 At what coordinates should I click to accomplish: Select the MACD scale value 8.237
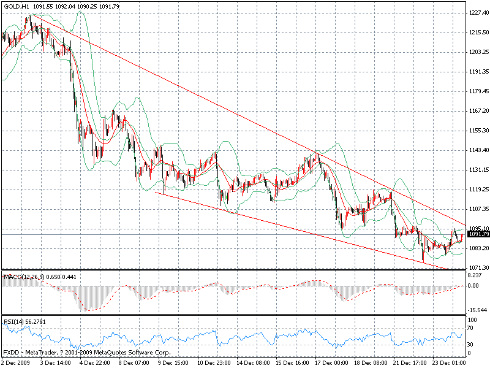click(x=475, y=275)
